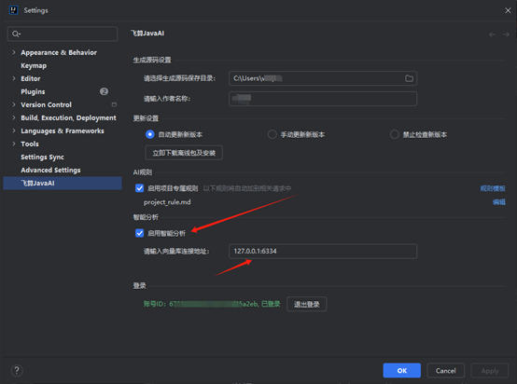
Task: Click the forward navigation arrow
Action: [x=506, y=34]
